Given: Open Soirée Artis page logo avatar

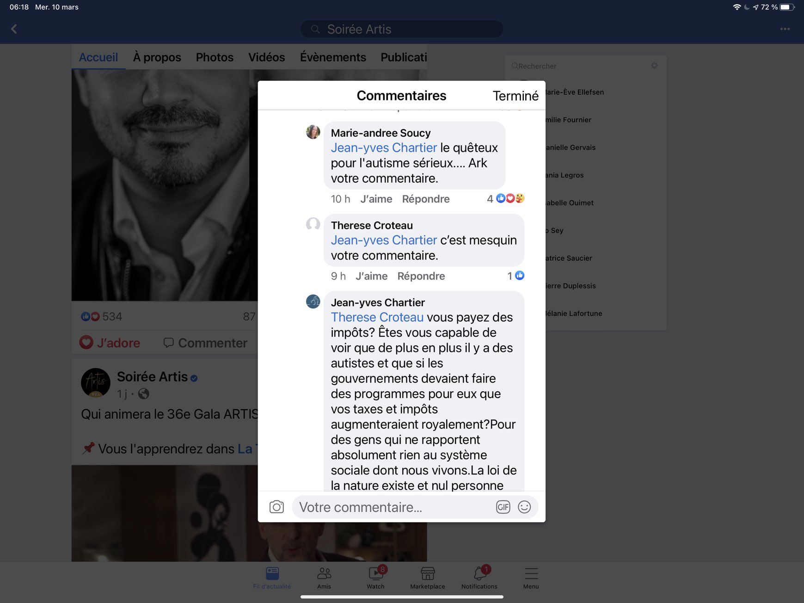Looking at the screenshot, I should coord(96,383).
